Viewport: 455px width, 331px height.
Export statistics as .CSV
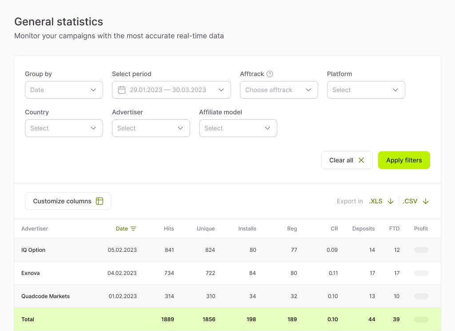[410, 201]
